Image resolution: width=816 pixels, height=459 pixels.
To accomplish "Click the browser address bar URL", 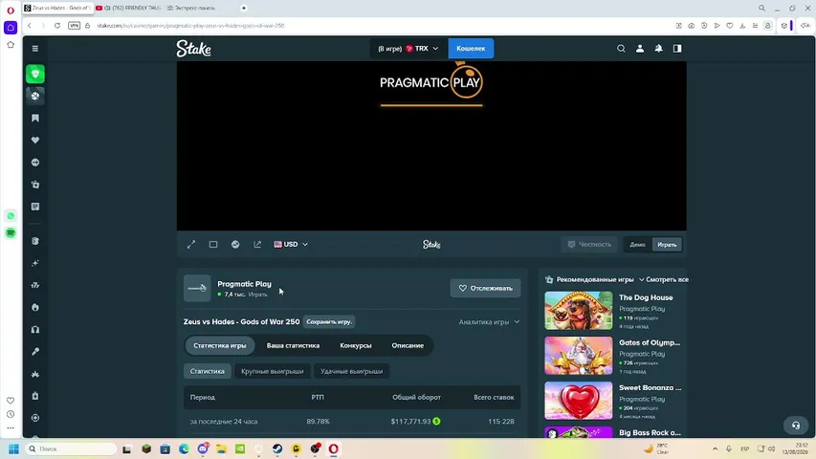I will pos(190,26).
